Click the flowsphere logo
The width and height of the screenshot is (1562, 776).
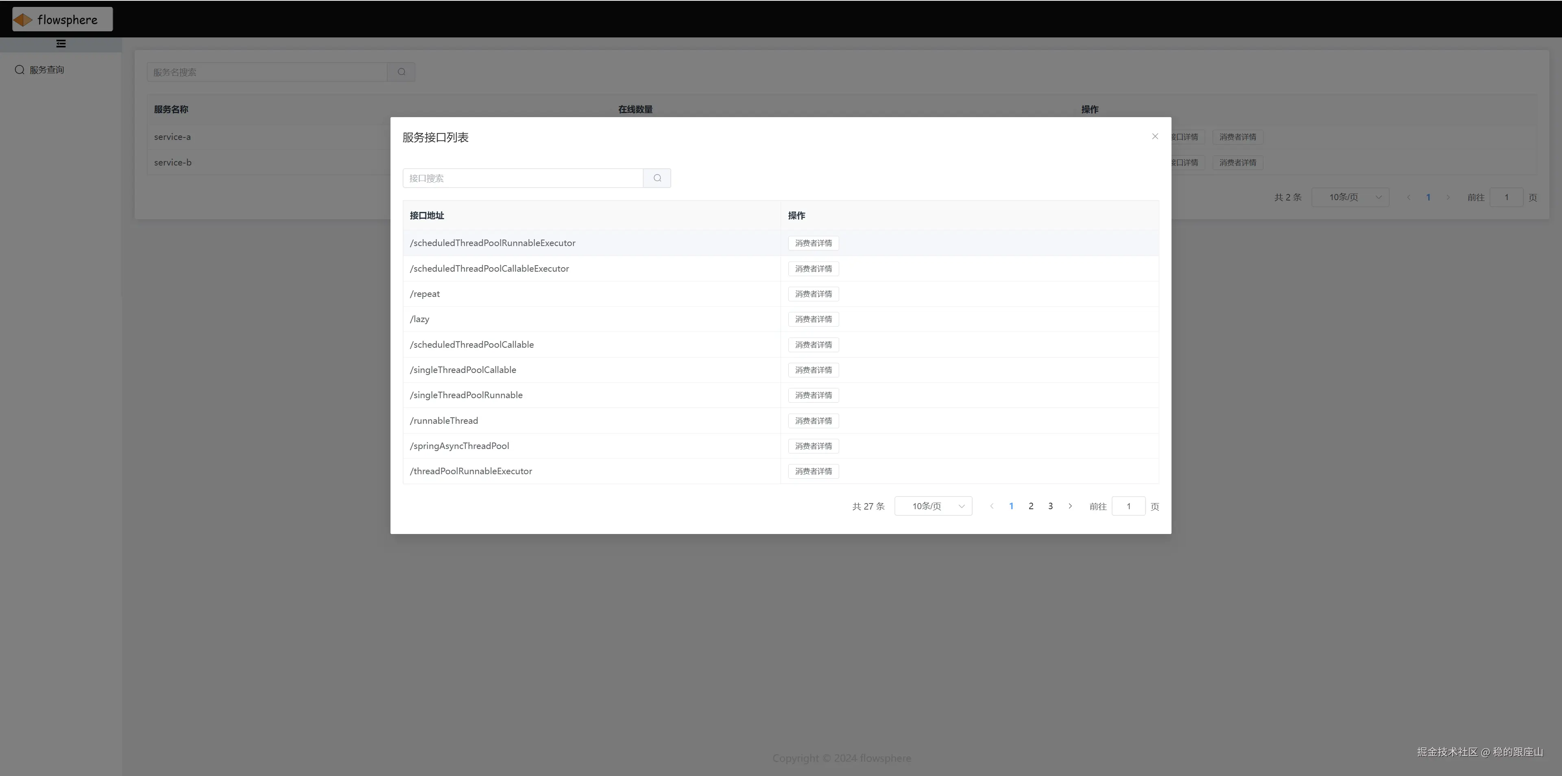point(62,20)
